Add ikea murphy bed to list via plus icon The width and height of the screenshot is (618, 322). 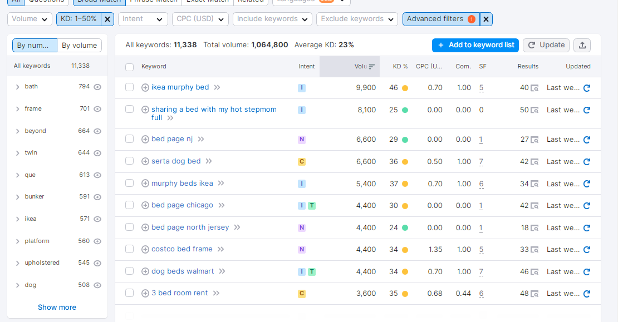[x=145, y=87]
